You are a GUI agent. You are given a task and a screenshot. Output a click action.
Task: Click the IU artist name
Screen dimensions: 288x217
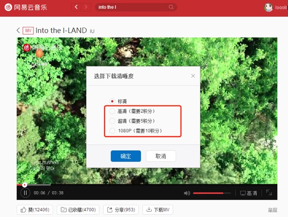point(92,31)
